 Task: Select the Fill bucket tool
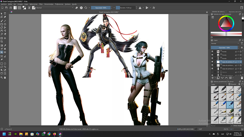2,52
